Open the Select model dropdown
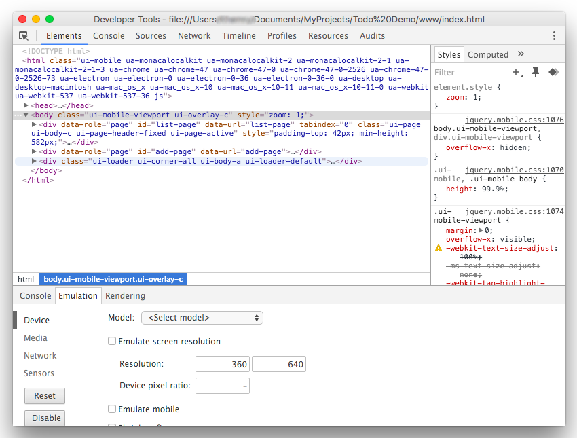Image resolution: width=577 pixels, height=438 pixels. (202, 318)
